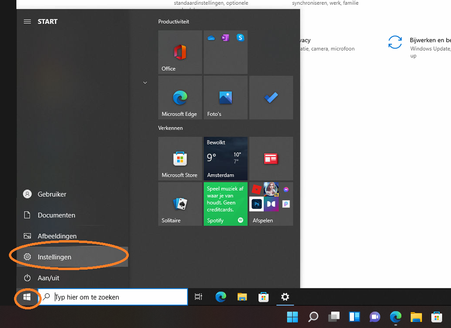Open Afbeeldingen from the Start menu
The height and width of the screenshot is (328, 451).
click(x=57, y=236)
